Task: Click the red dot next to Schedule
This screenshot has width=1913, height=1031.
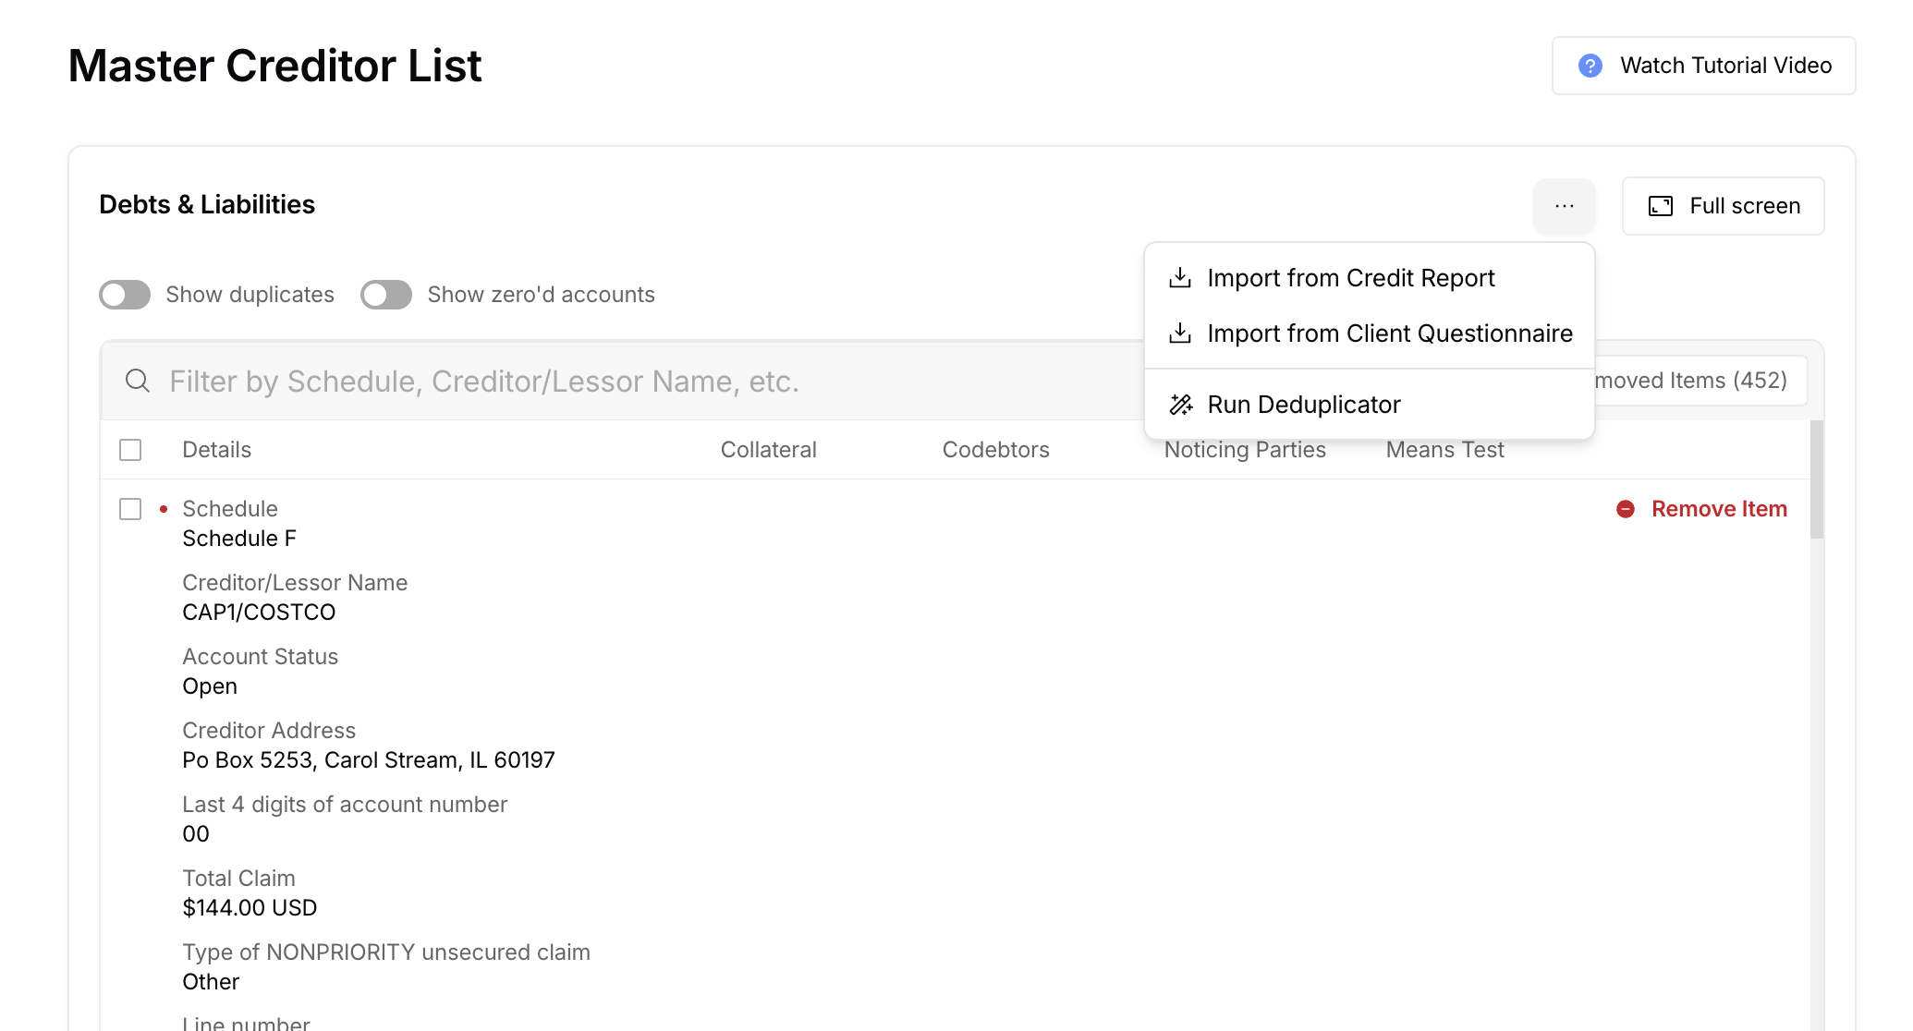Action: point(164,509)
